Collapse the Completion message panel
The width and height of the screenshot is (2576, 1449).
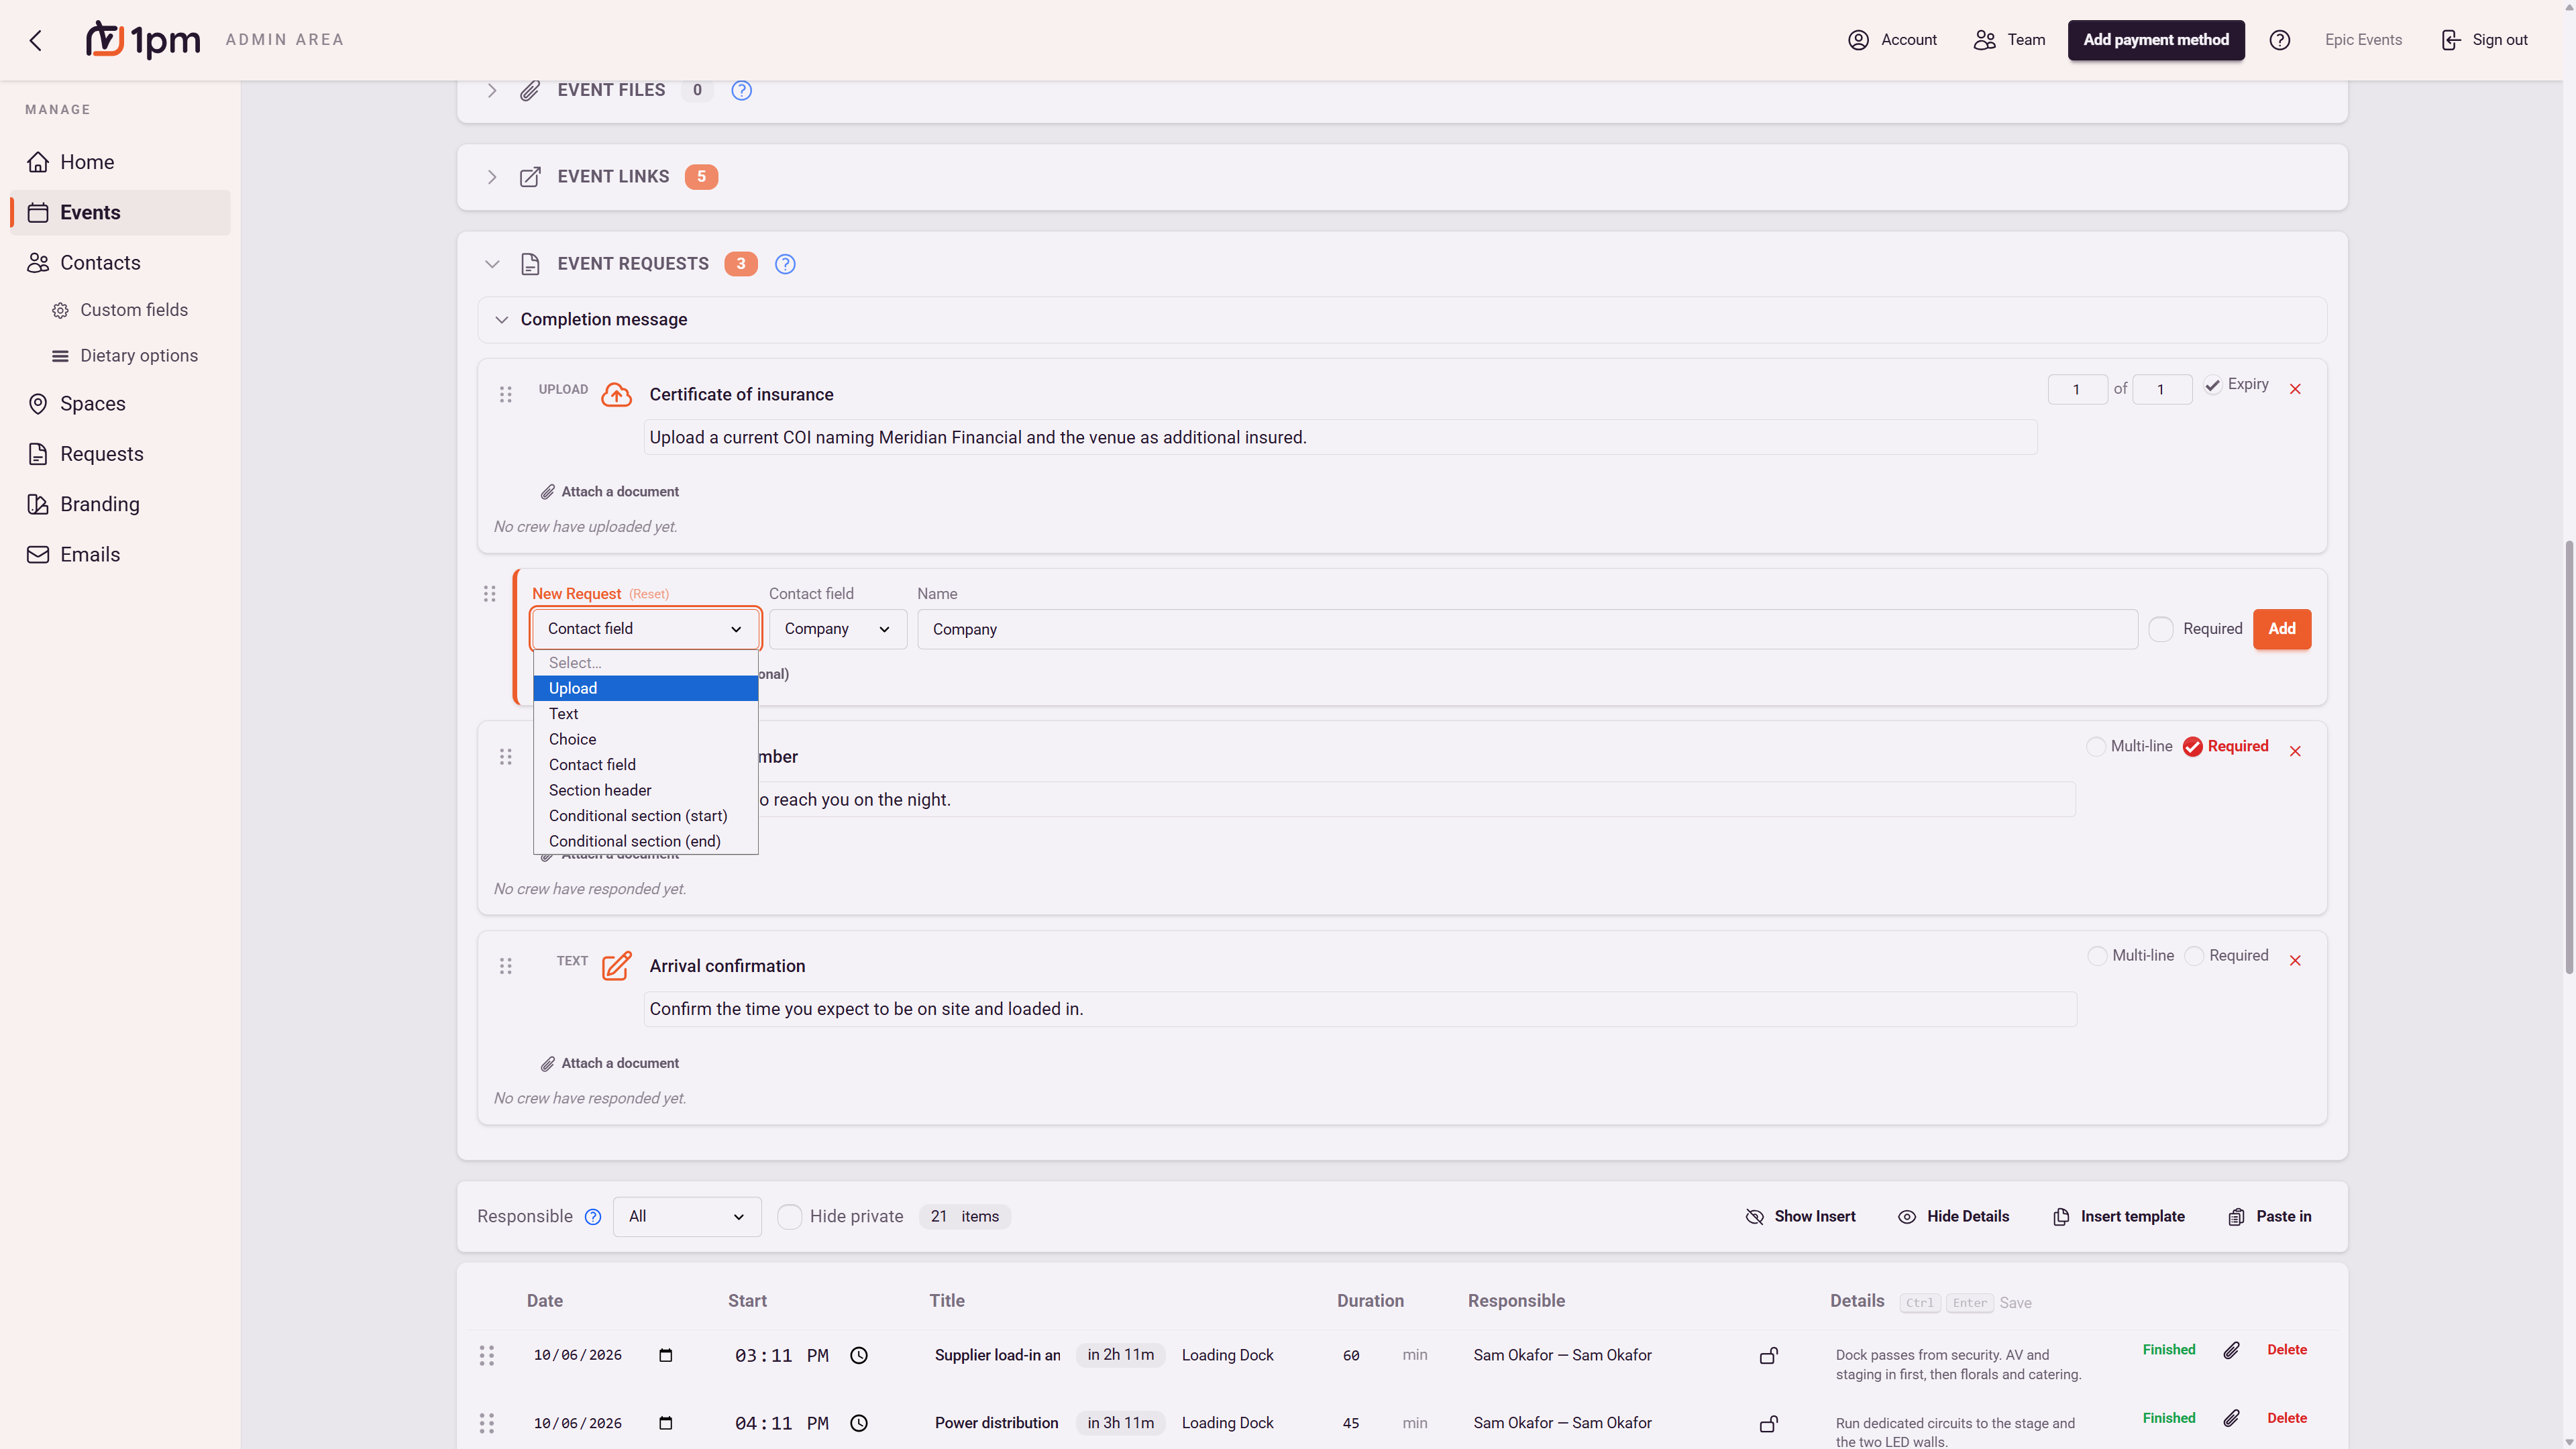(502, 320)
